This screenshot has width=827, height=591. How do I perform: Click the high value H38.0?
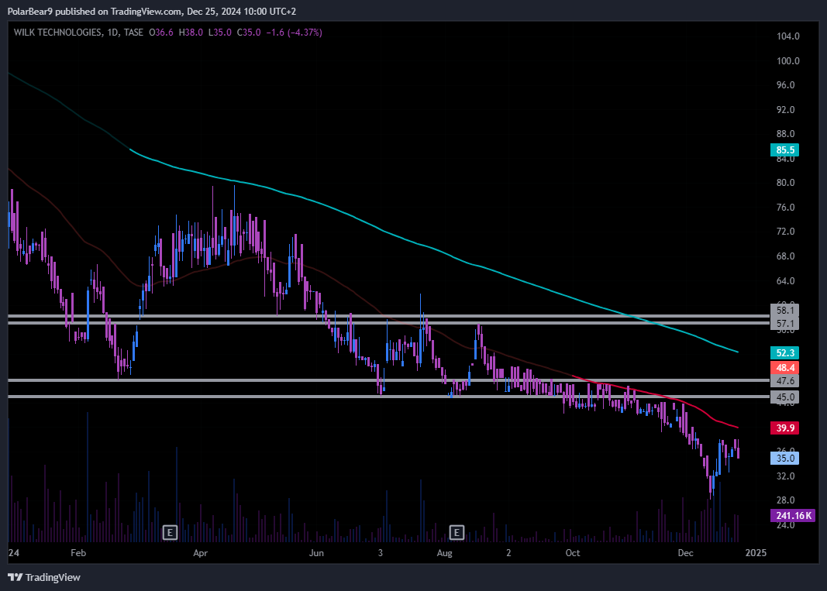coord(191,33)
